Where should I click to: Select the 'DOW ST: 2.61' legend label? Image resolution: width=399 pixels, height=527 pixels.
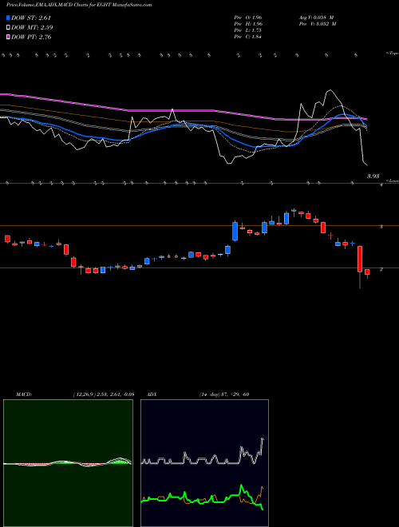[x=31, y=18]
